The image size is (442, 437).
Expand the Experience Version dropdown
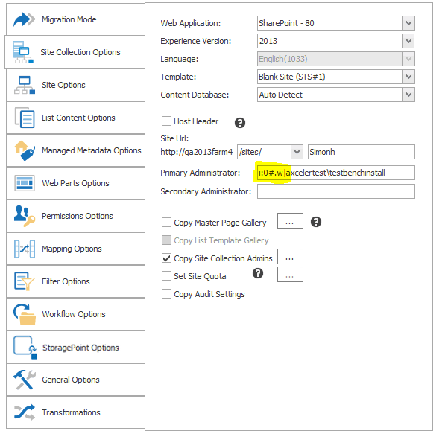tap(408, 41)
